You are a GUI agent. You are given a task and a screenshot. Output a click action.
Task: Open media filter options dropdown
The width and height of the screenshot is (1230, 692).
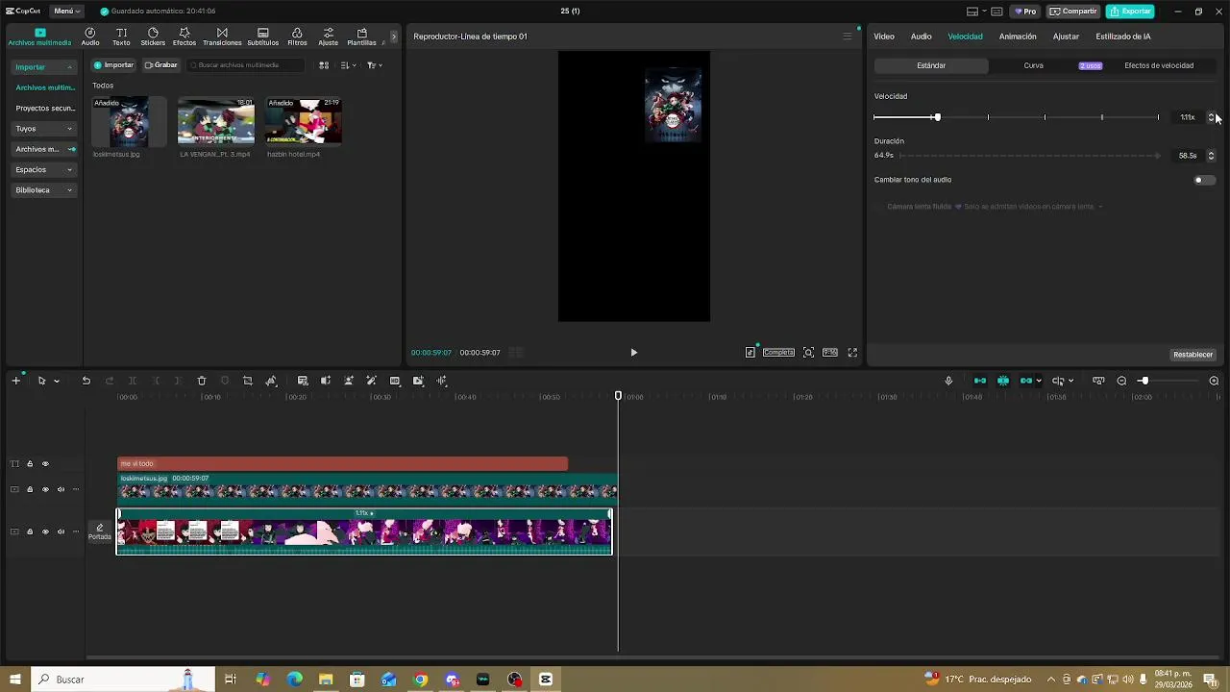point(374,65)
